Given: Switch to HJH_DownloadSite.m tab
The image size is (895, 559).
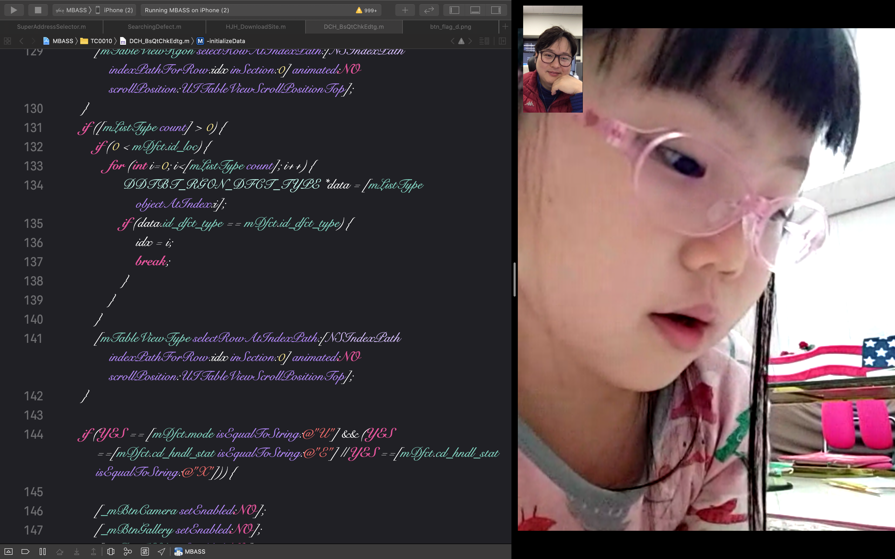Looking at the screenshot, I should click(x=255, y=27).
